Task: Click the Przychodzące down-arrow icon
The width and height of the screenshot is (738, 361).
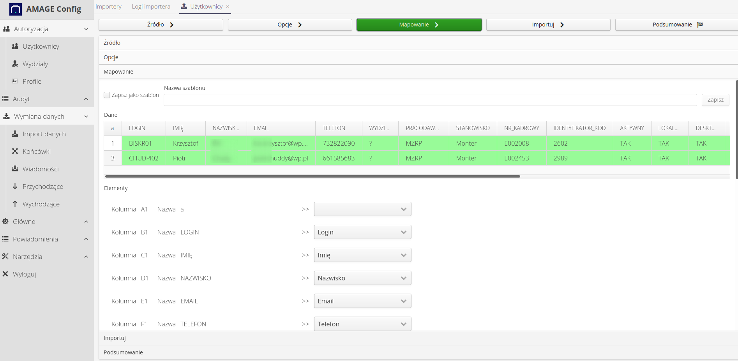Action: tap(15, 187)
